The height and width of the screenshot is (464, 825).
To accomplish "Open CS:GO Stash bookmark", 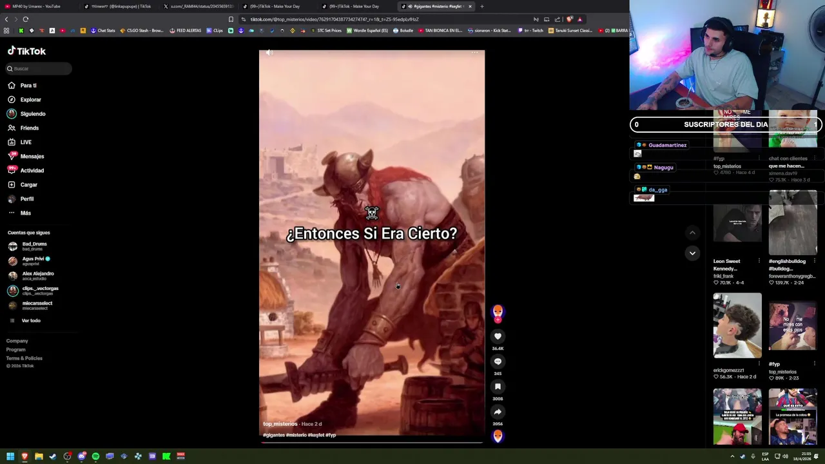I will click(x=141, y=30).
